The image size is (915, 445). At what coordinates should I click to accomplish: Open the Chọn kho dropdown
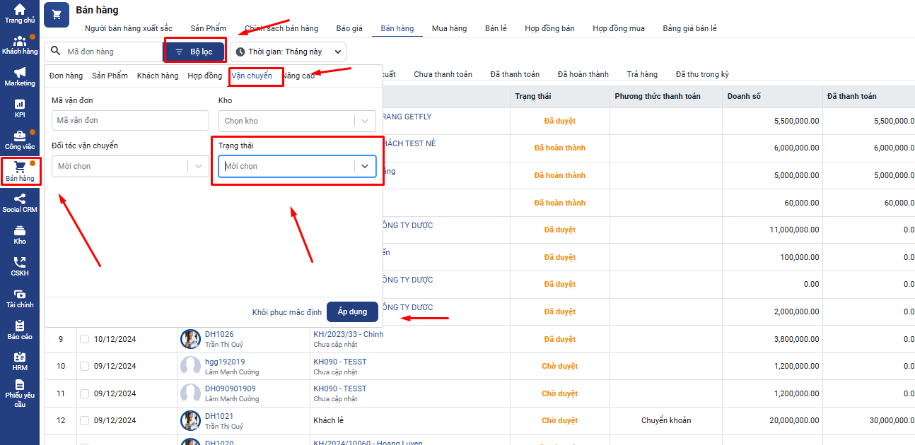297,121
